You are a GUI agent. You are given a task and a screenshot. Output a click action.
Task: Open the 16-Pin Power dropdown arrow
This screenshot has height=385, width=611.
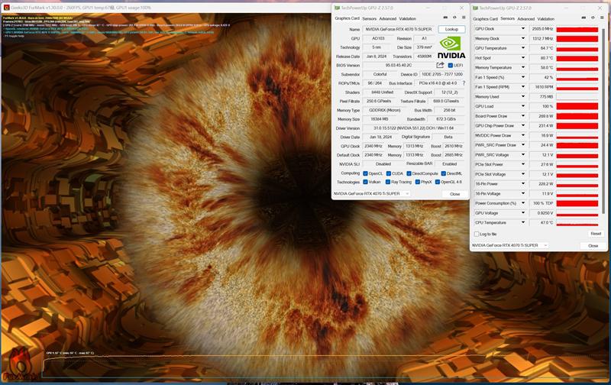(x=523, y=184)
